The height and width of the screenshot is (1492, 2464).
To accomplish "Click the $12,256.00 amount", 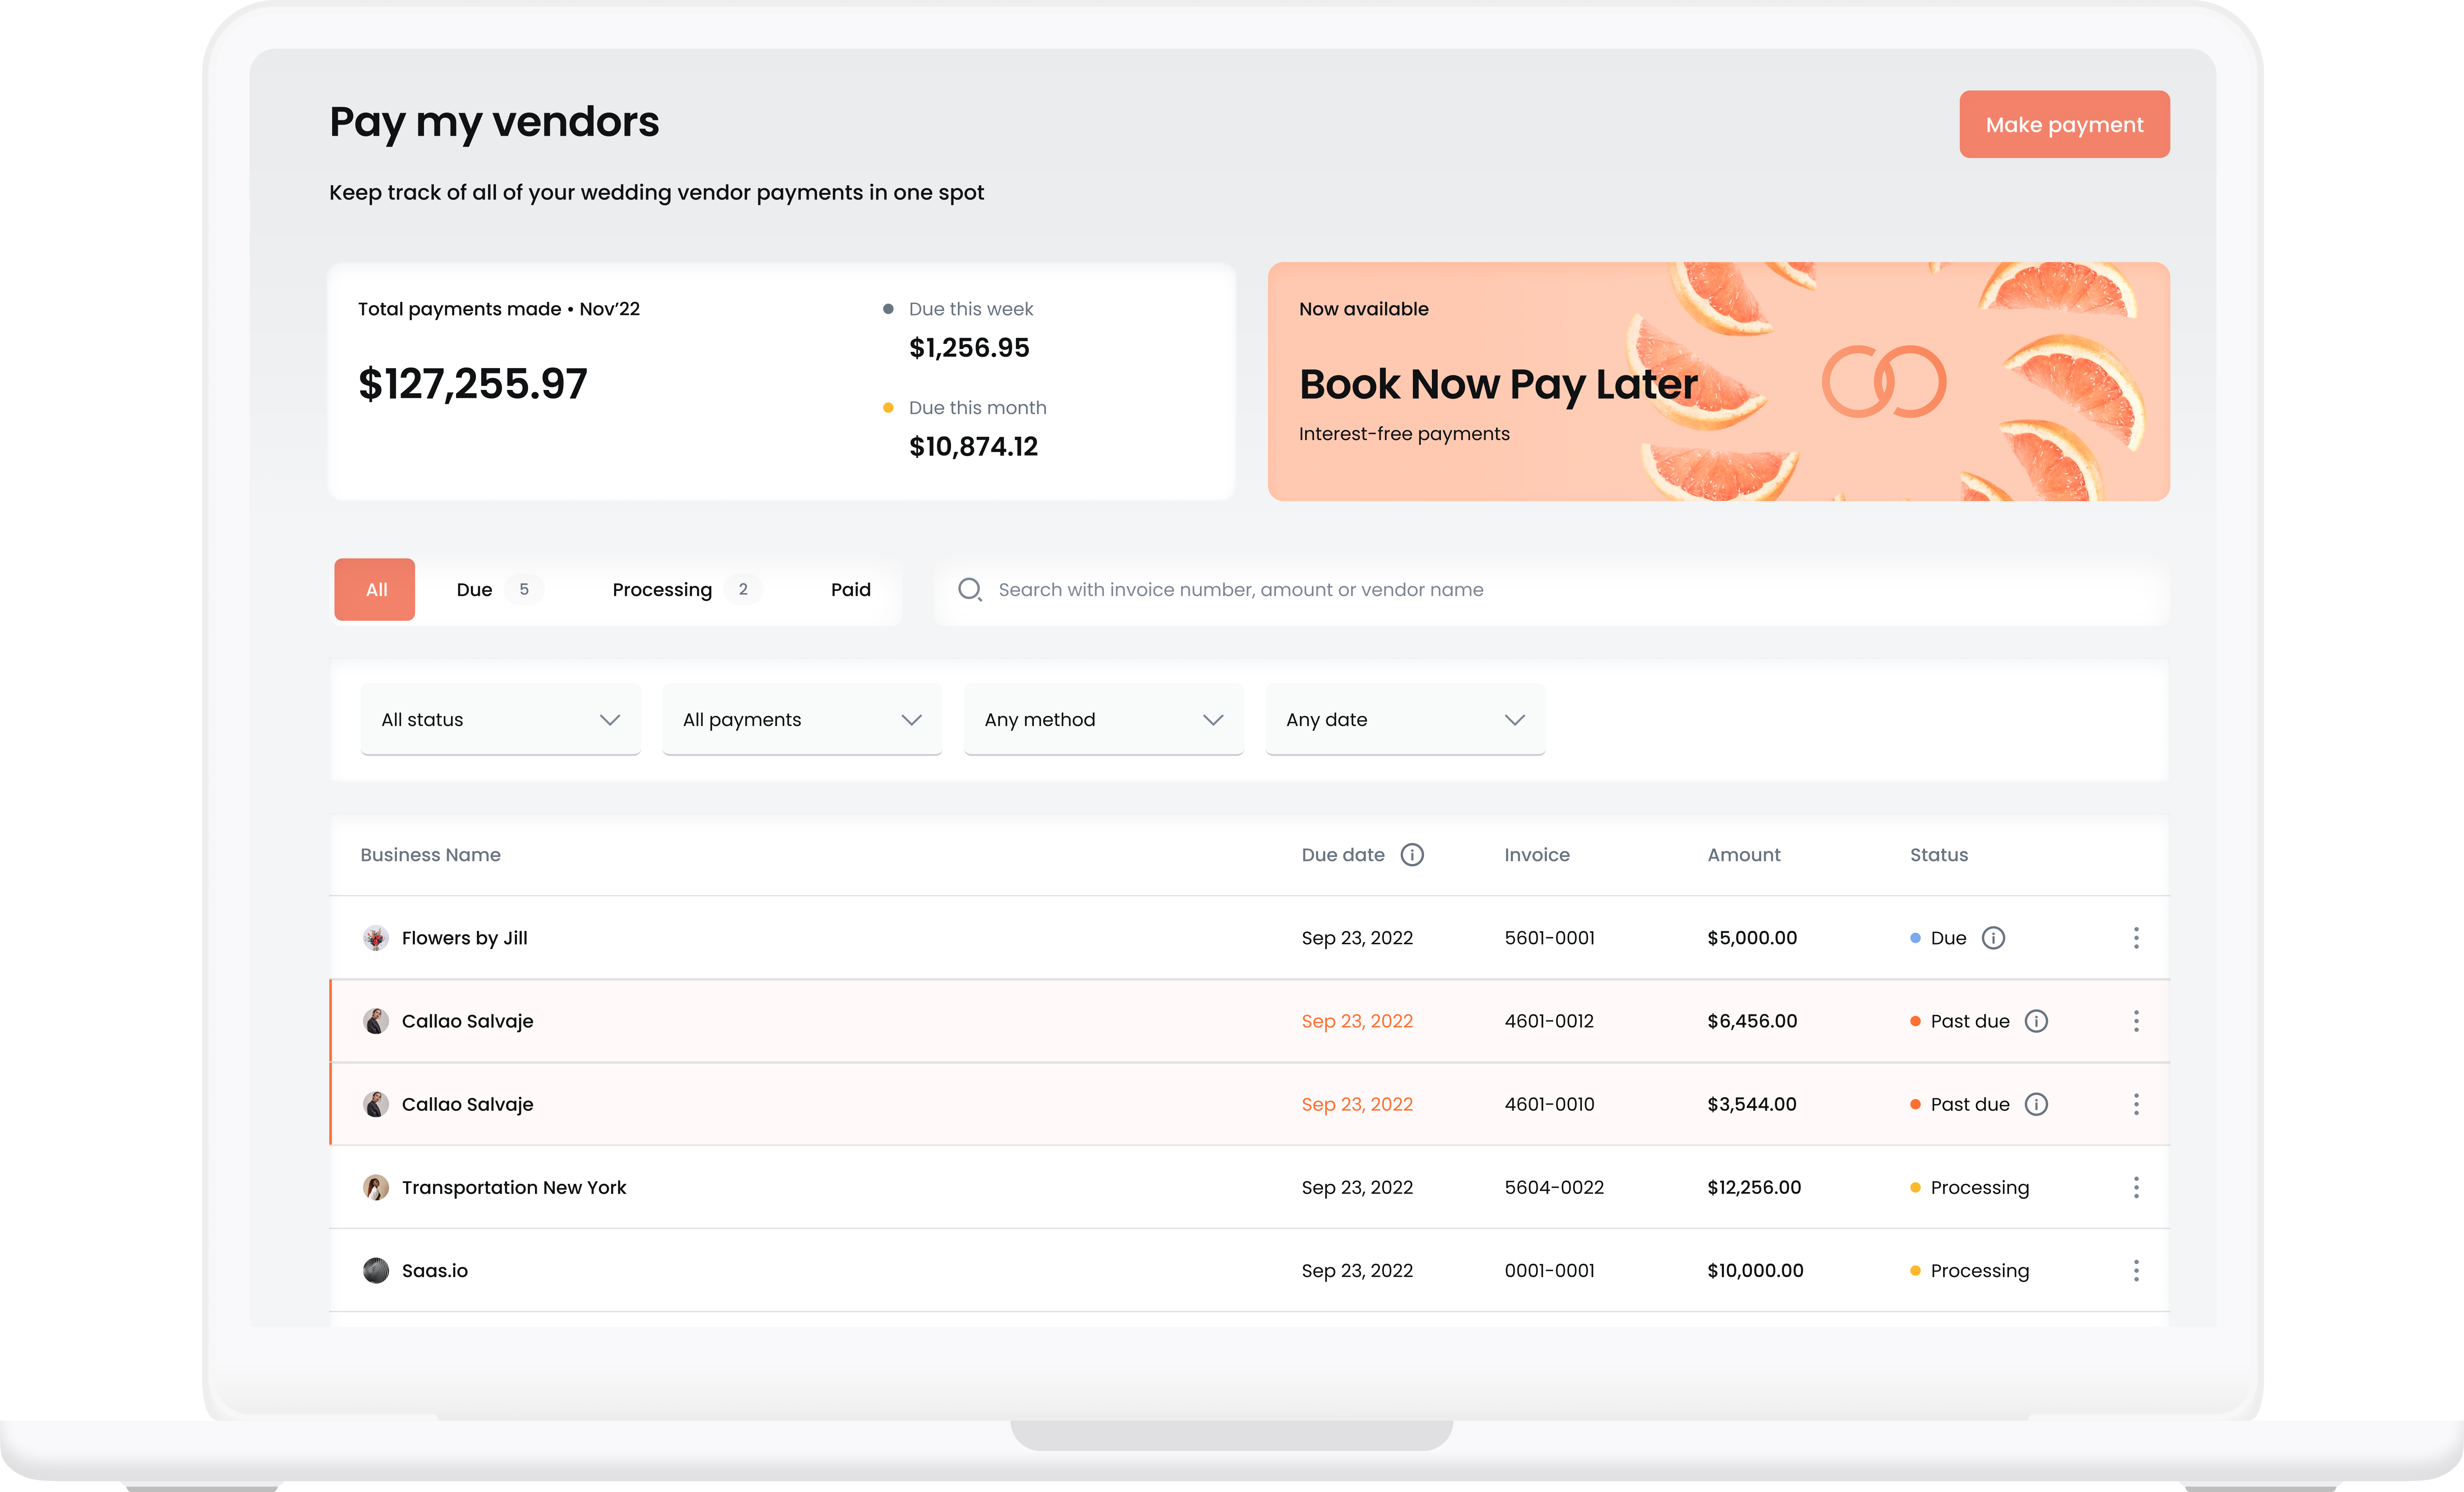I will pyautogui.click(x=1754, y=1187).
